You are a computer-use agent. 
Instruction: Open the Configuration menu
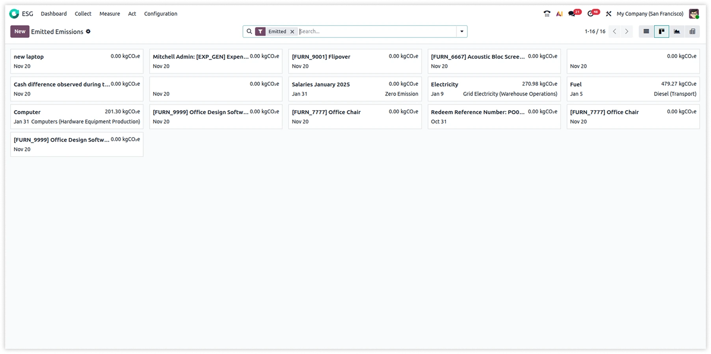coord(160,14)
